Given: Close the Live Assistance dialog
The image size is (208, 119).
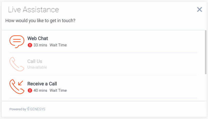Looking at the screenshot, I should point(200,9).
